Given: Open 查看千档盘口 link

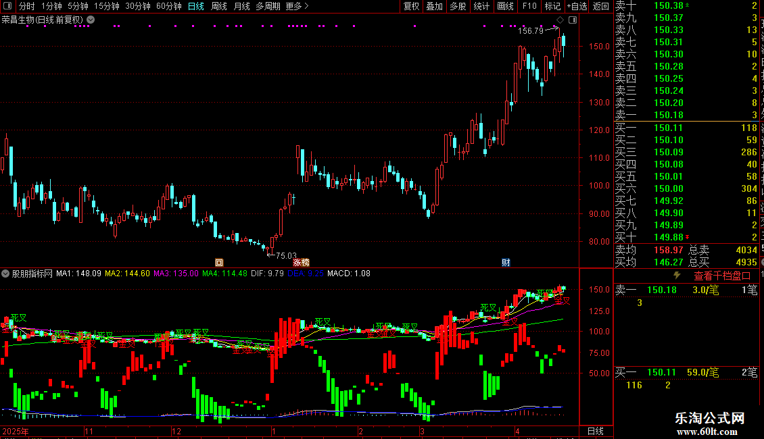Looking at the screenshot, I should [722, 276].
